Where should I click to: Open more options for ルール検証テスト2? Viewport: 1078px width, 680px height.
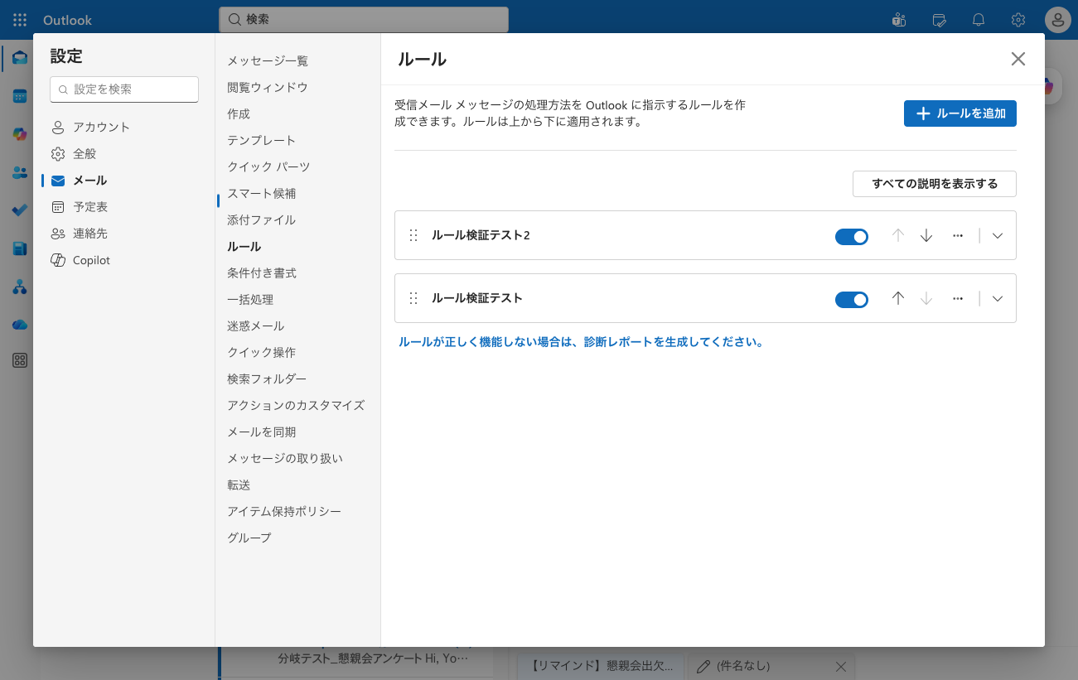pos(958,236)
